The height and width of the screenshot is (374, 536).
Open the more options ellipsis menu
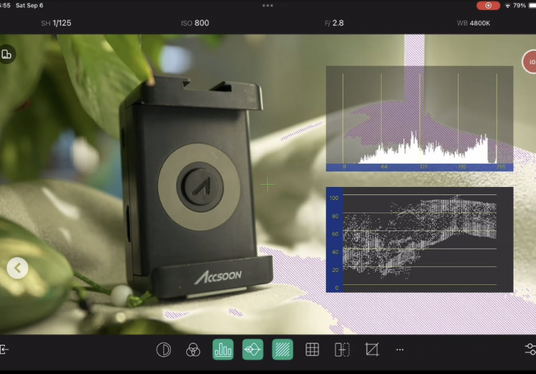[x=400, y=349]
